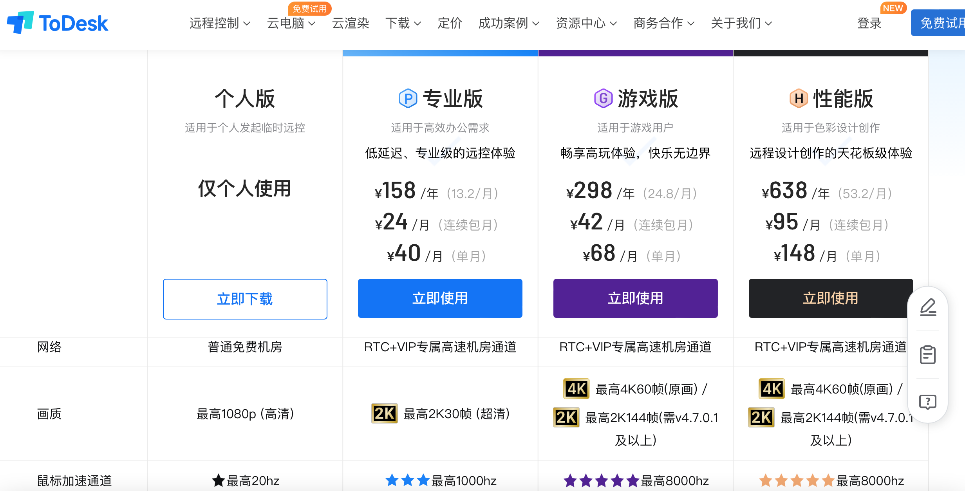Open the 下载 dropdown menu
This screenshot has height=491, width=965.
tap(403, 23)
